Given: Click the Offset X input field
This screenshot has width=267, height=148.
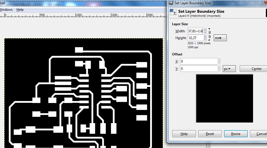Looking at the screenshot, I should point(199,61).
